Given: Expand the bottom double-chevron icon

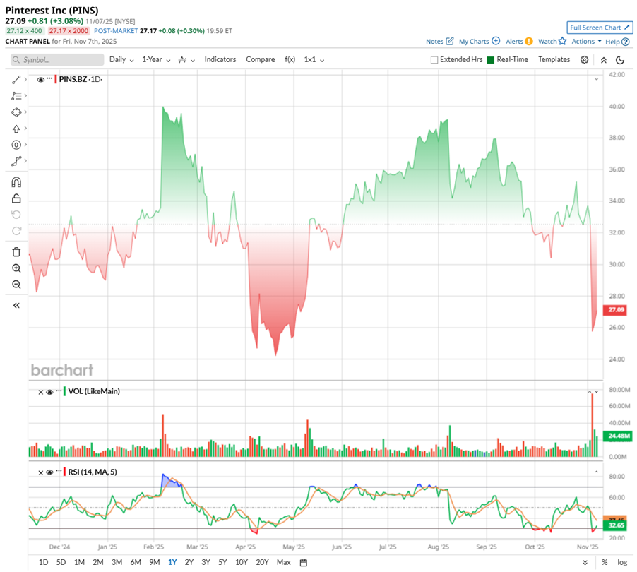Looking at the screenshot, I should 585,563.
